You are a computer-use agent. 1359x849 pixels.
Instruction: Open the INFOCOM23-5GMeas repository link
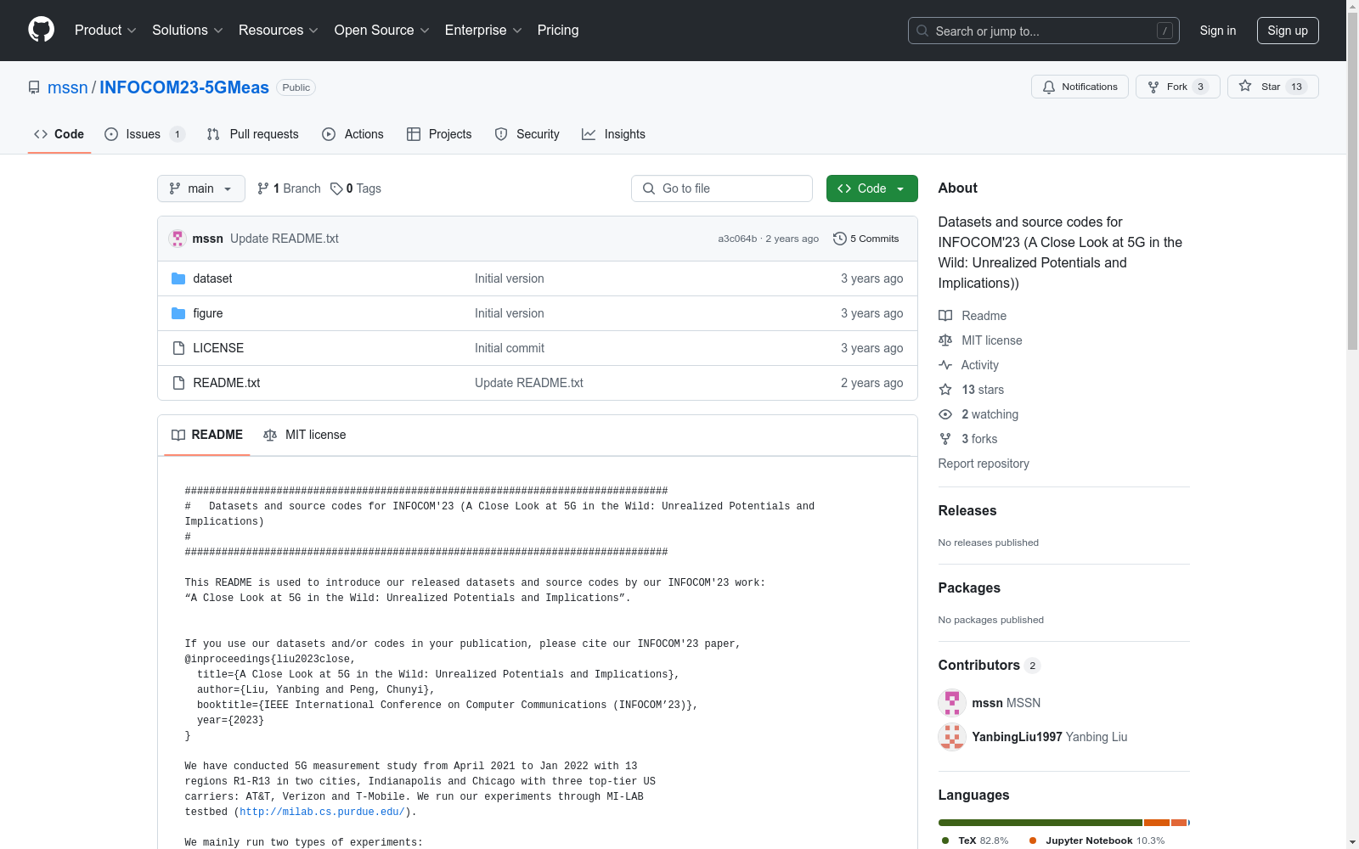[x=184, y=87]
